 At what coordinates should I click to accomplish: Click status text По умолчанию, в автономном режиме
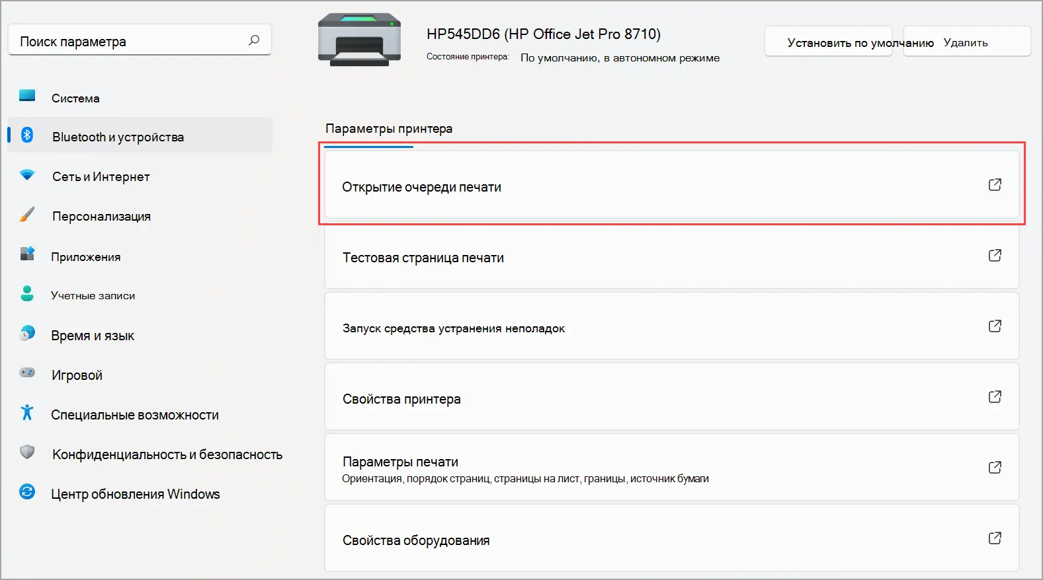(620, 58)
